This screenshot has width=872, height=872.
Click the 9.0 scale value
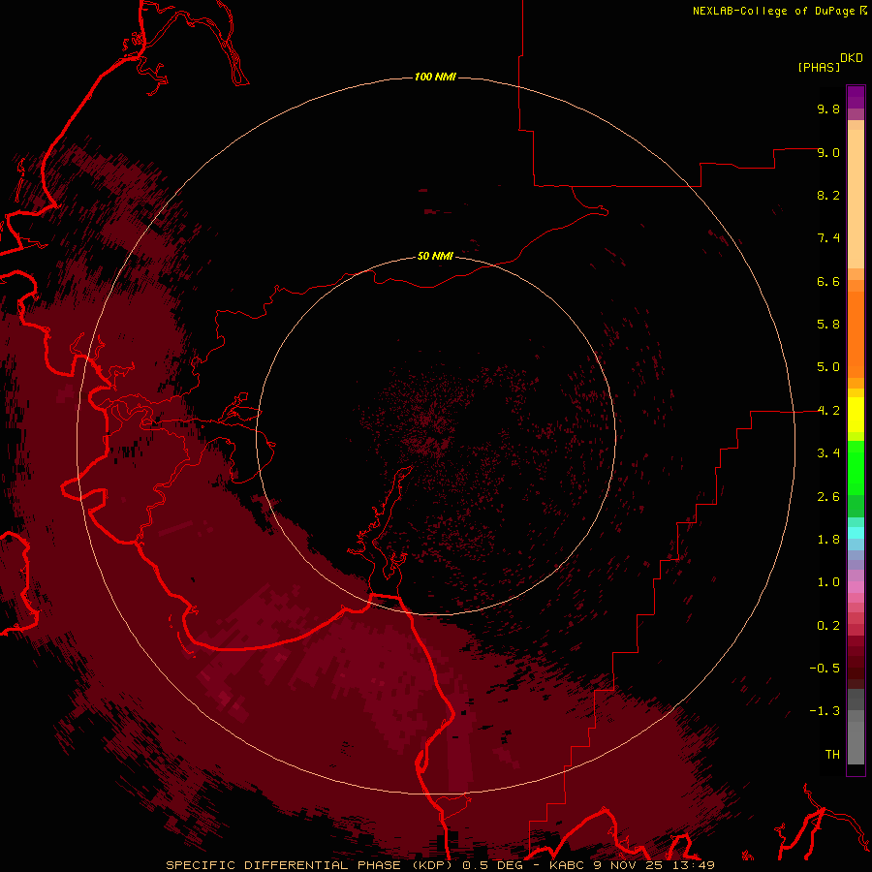point(828,152)
